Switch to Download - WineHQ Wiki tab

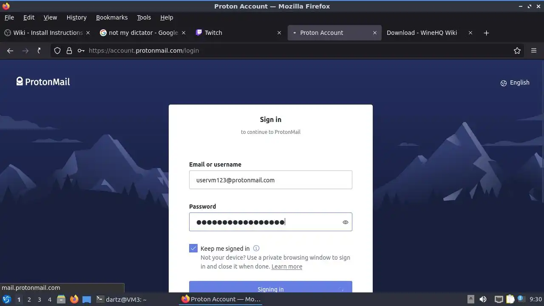point(422,33)
